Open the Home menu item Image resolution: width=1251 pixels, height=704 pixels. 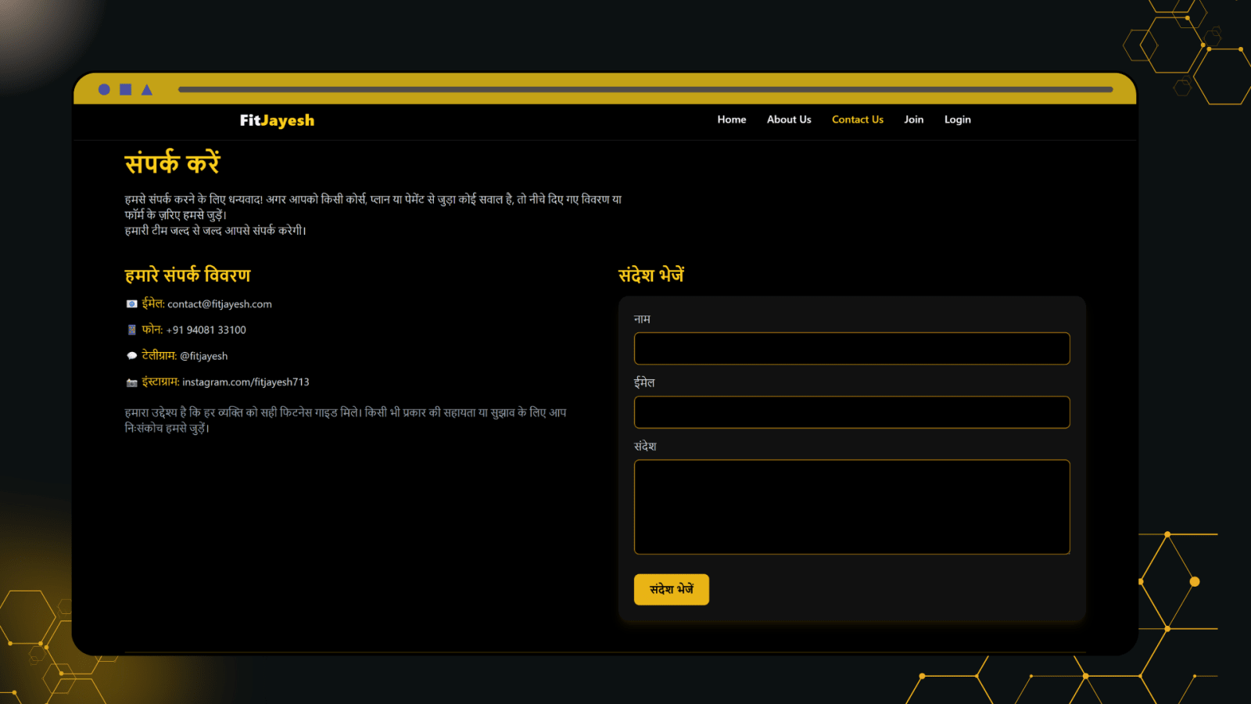pos(732,120)
